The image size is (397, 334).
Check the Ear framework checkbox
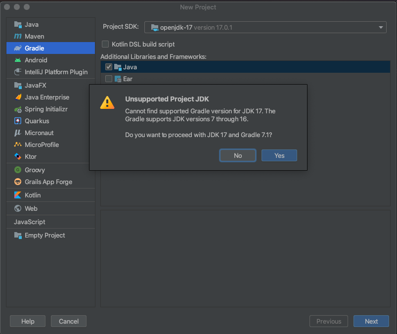click(109, 79)
